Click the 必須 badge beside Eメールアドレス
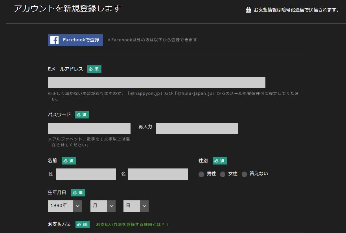The width and height of the screenshot is (346, 233). (94, 69)
